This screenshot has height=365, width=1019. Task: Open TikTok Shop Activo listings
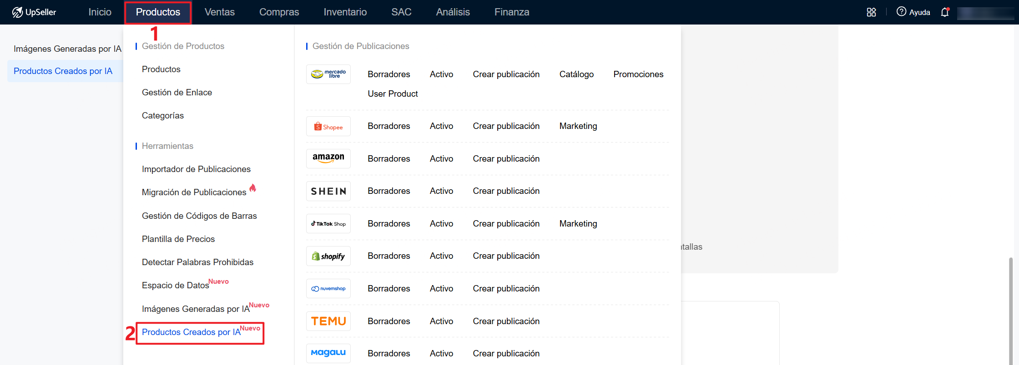tap(441, 223)
